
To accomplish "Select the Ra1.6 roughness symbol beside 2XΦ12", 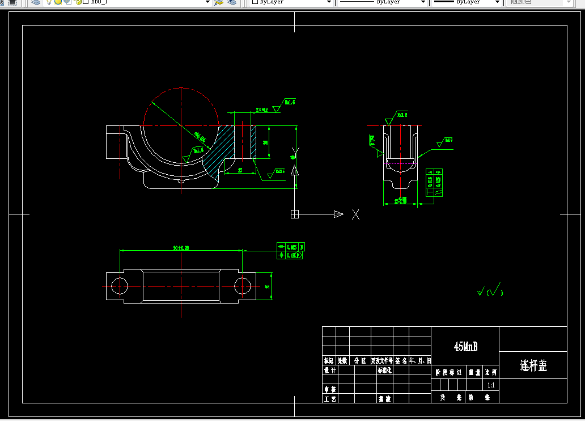I will (283, 106).
